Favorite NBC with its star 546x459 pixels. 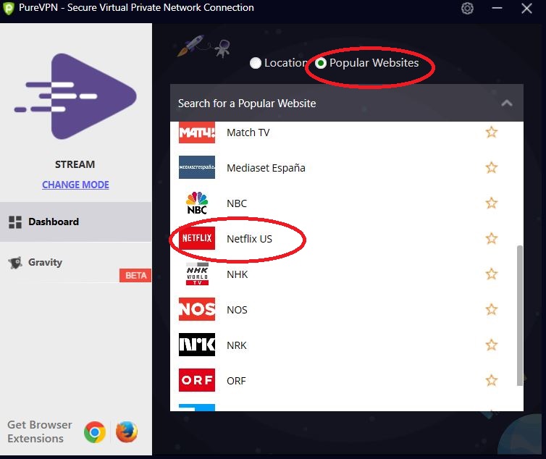tap(492, 203)
